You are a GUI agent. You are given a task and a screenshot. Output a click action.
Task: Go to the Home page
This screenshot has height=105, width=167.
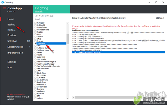click(11, 19)
